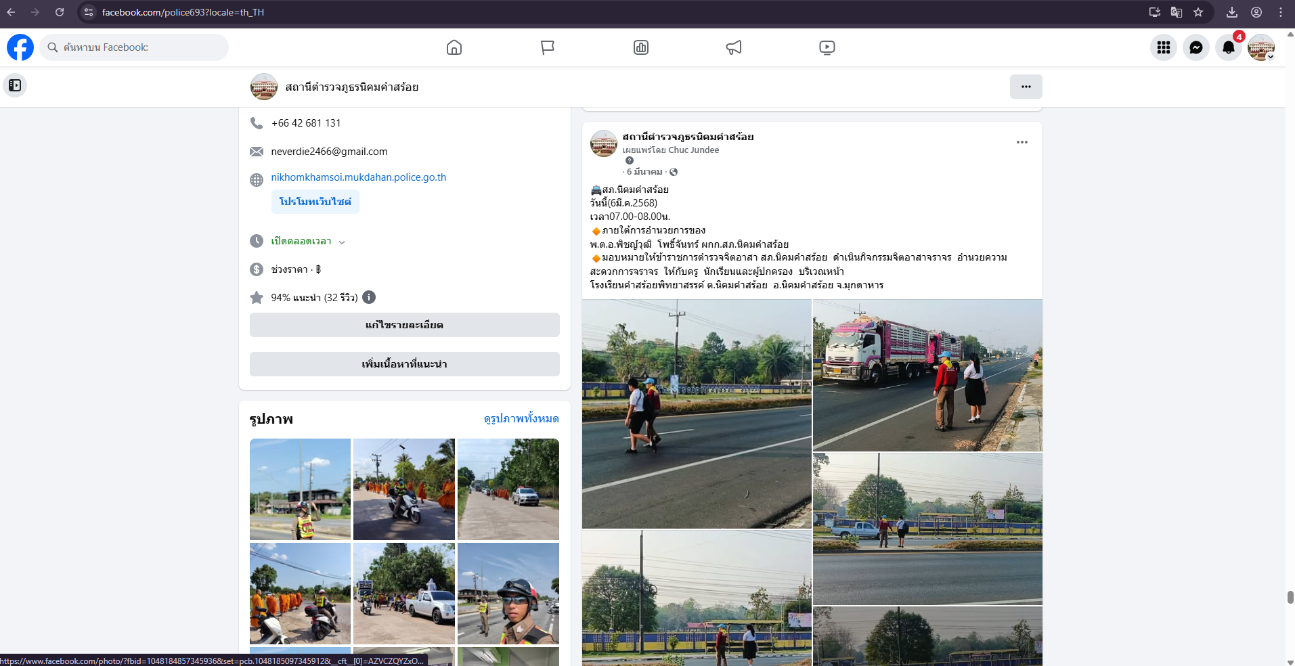Bookmark this page with star icon
This screenshot has height=666, width=1295.
click(x=1198, y=12)
